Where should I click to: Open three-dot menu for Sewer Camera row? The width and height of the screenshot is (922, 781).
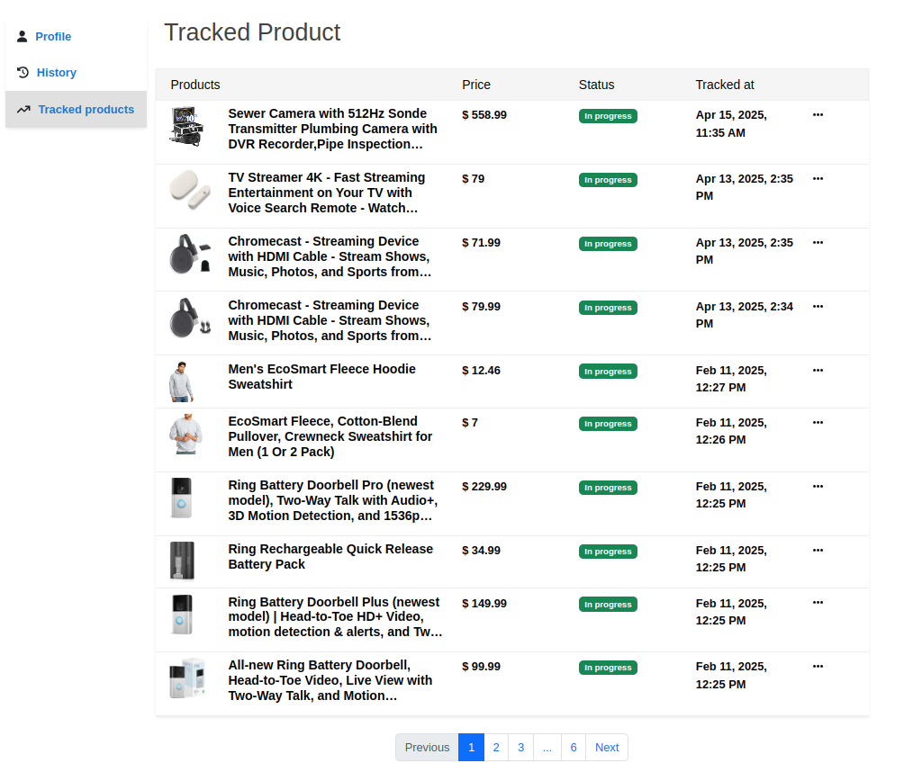pyautogui.click(x=818, y=114)
